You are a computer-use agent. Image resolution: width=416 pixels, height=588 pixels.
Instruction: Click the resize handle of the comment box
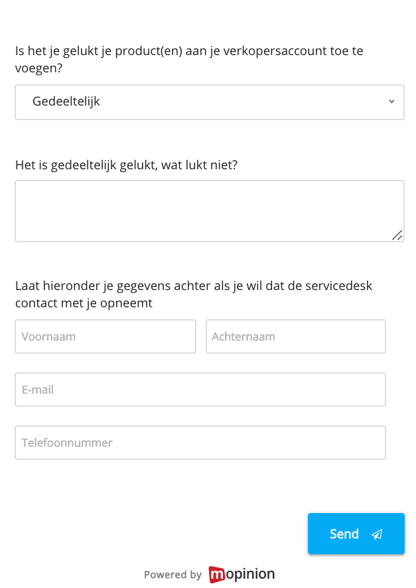point(398,235)
